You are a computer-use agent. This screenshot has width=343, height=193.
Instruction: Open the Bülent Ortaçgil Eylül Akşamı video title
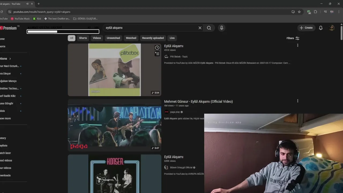click(174, 157)
